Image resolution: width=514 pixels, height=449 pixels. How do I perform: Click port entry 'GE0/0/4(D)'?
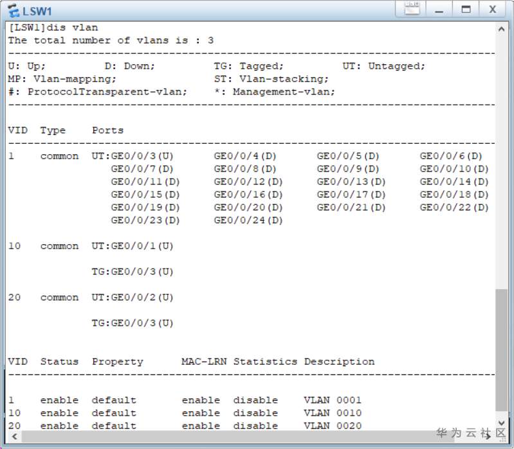(x=245, y=156)
